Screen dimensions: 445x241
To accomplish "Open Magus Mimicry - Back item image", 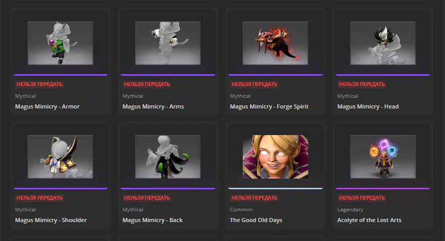I will coord(168,157).
